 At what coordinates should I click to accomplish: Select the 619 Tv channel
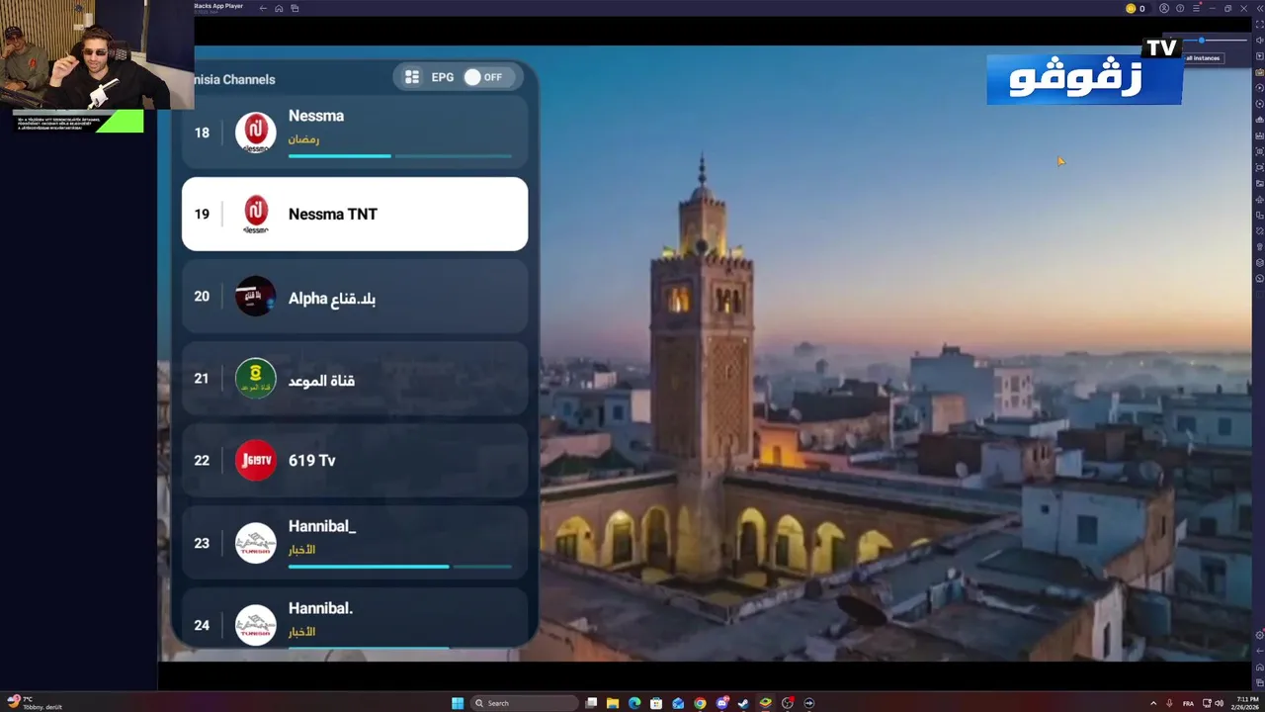[355, 461]
